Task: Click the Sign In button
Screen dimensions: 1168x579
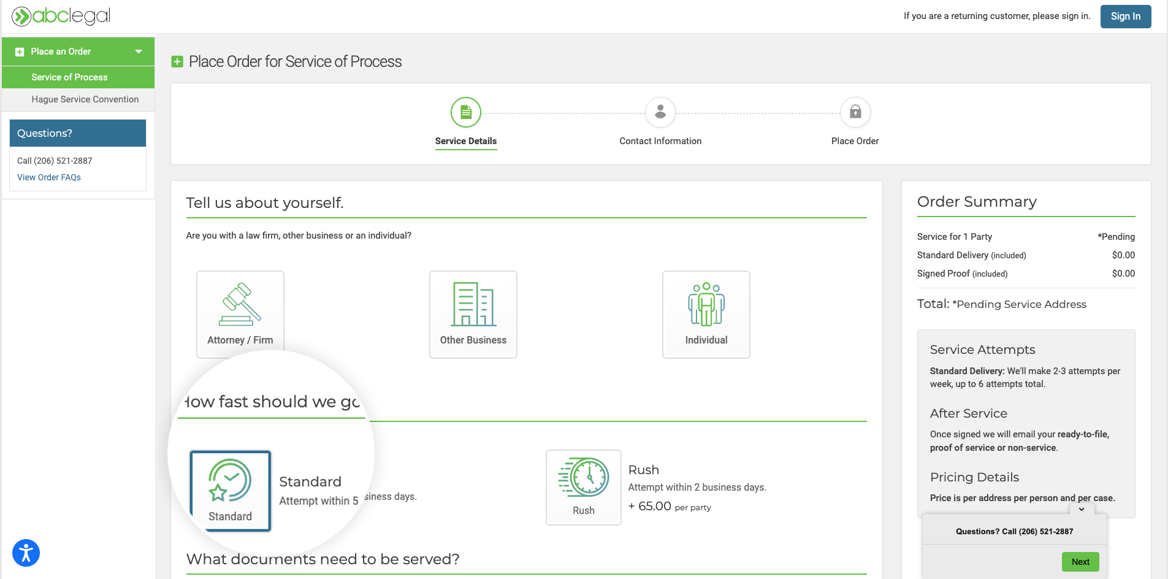Action: pyautogui.click(x=1125, y=17)
